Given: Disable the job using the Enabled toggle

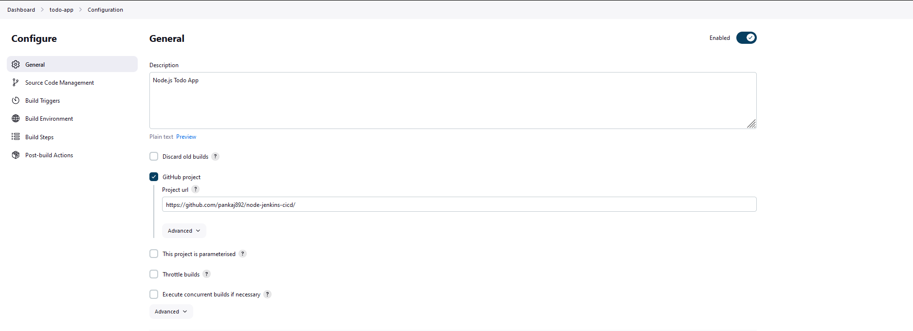Looking at the screenshot, I should (746, 37).
